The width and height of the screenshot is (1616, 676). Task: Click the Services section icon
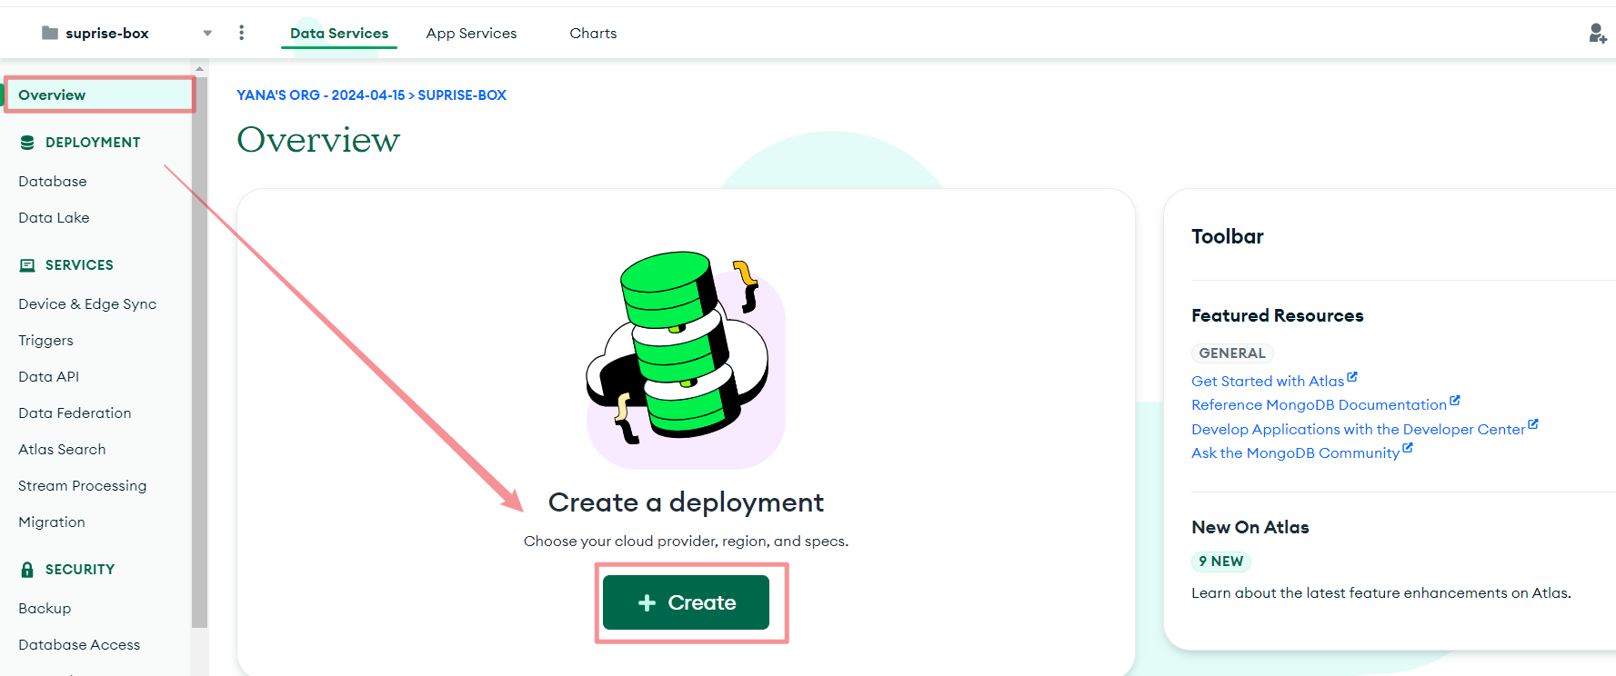coord(27,265)
